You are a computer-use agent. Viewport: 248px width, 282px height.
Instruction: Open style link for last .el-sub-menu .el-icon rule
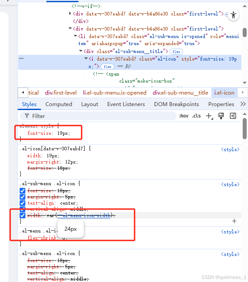(x=230, y=254)
